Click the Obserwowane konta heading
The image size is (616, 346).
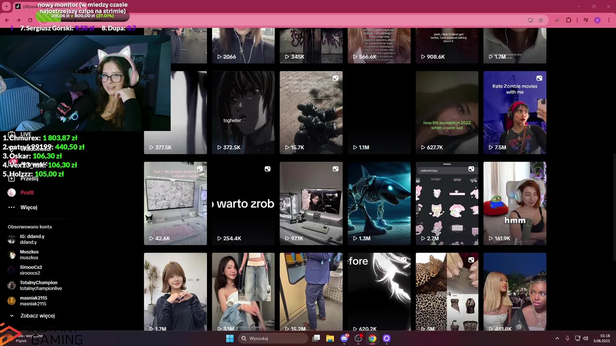click(x=30, y=227)
